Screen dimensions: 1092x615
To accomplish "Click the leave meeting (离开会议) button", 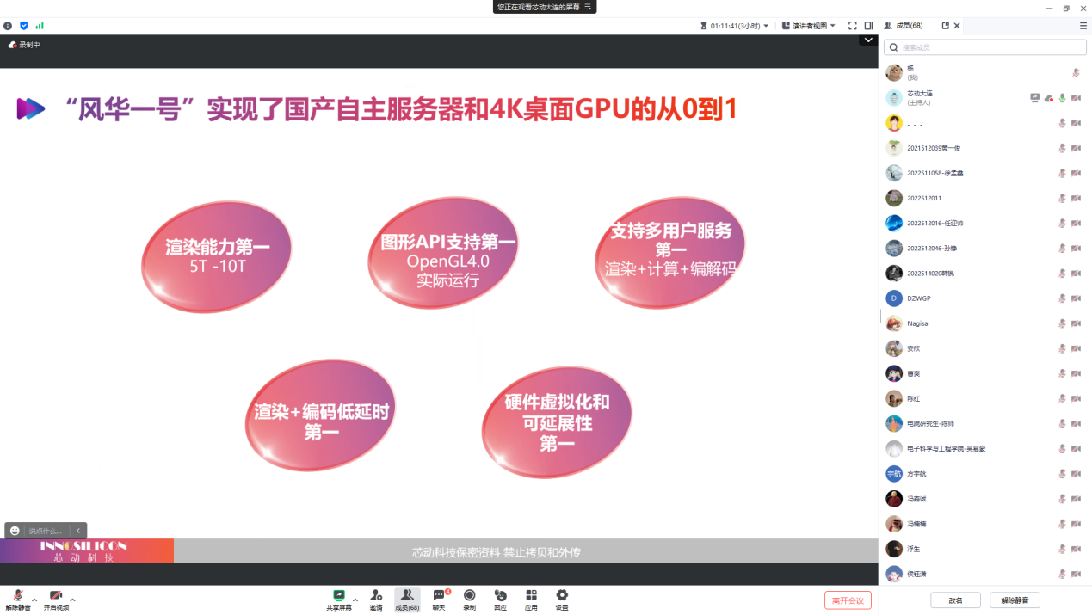I will [848, 600].
